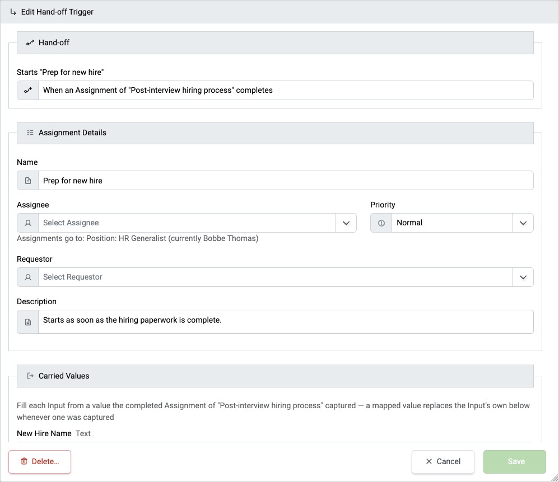The image size is (559, 482).
Task: Click the 'New Hire Name' input label
Action: point(44,433)
